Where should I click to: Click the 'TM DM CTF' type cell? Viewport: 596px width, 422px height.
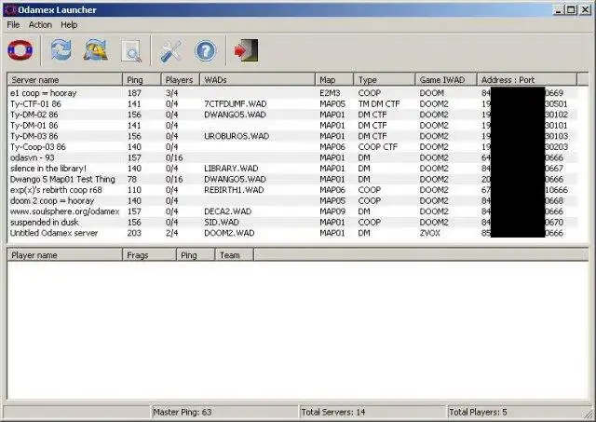tap(379, 103)
